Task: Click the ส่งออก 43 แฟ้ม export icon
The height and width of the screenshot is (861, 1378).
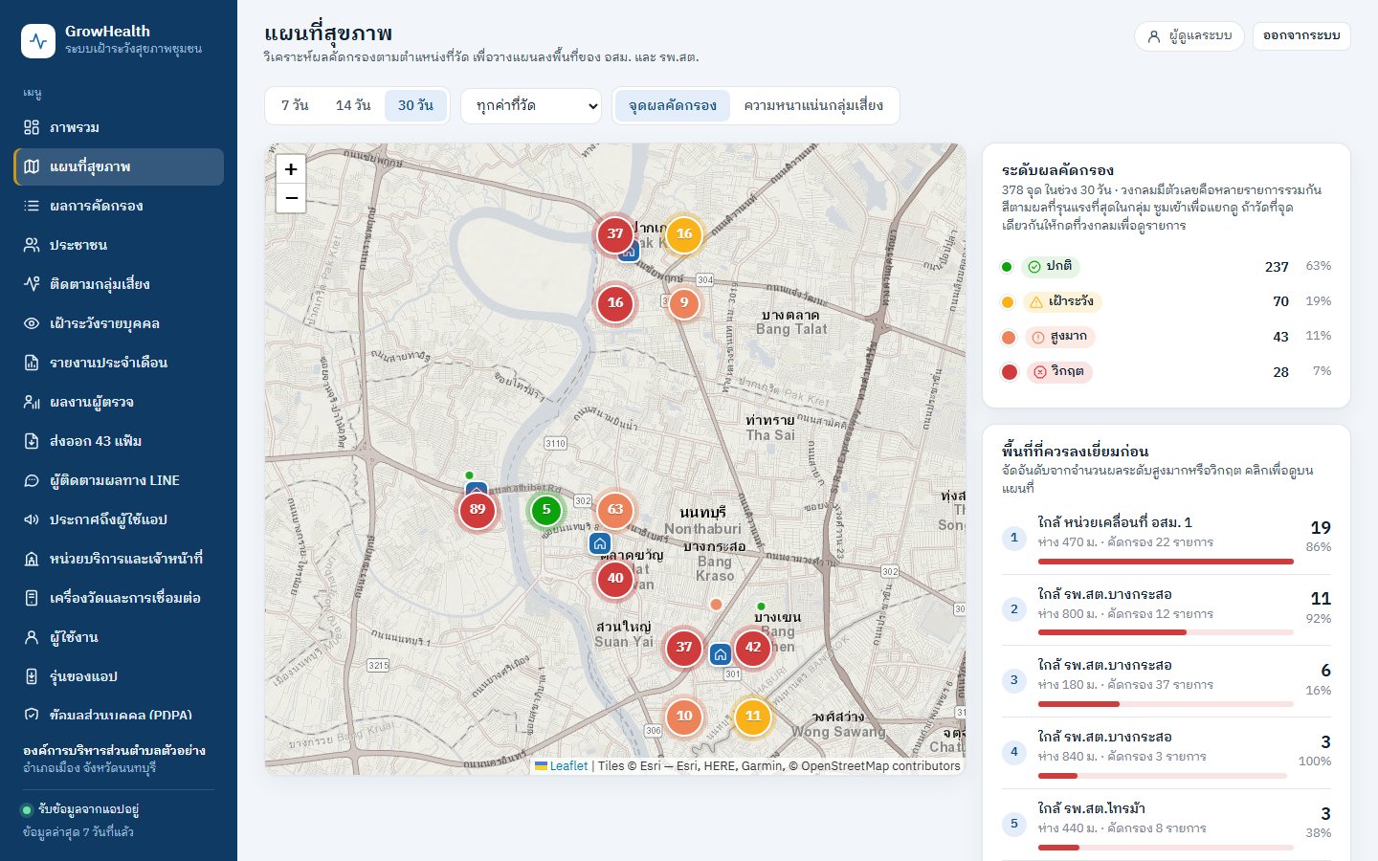Action: [x=32, y=441]
